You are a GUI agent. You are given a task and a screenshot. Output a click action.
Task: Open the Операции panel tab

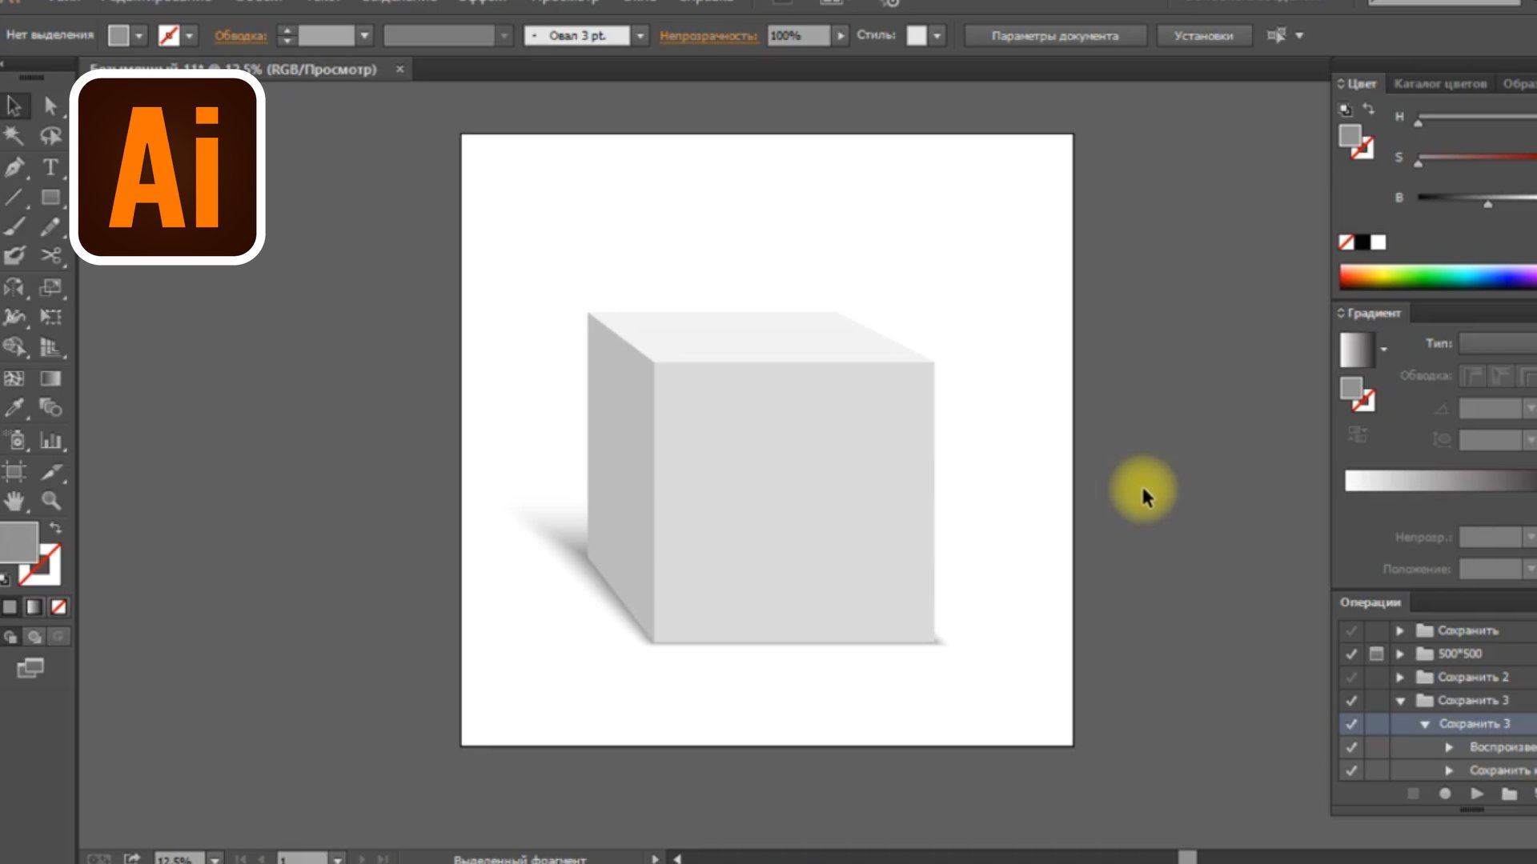[x=1370, y=602]
